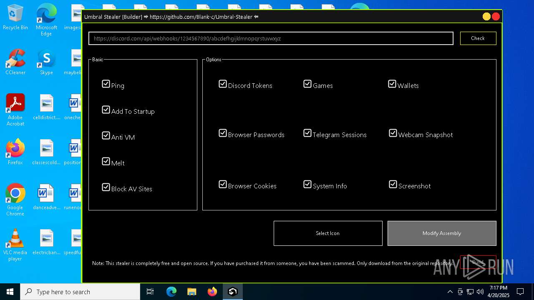Open the Action Center notifications icon

click(520, 292)
